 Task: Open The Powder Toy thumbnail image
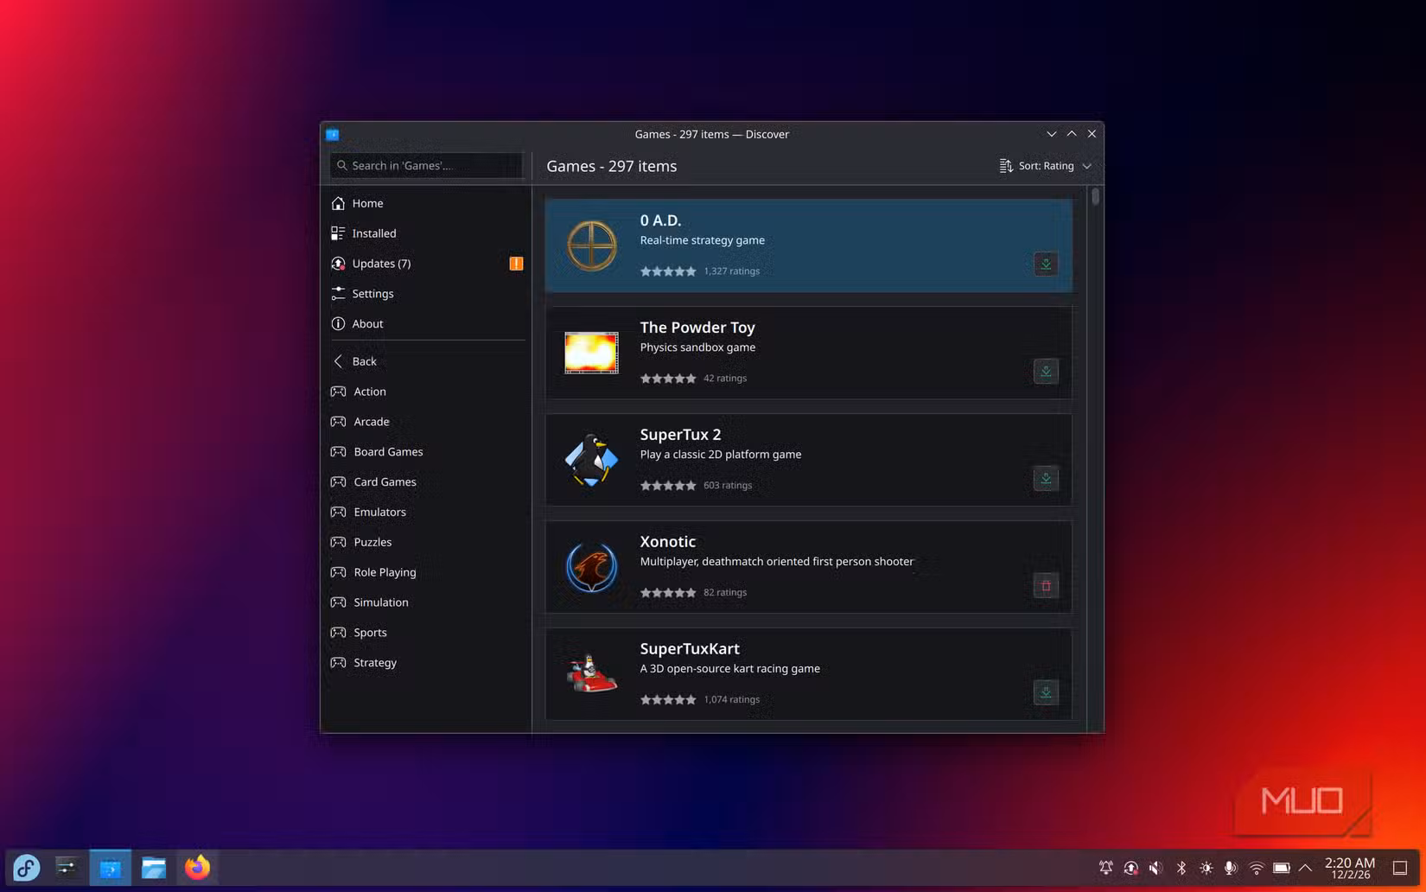592,353
